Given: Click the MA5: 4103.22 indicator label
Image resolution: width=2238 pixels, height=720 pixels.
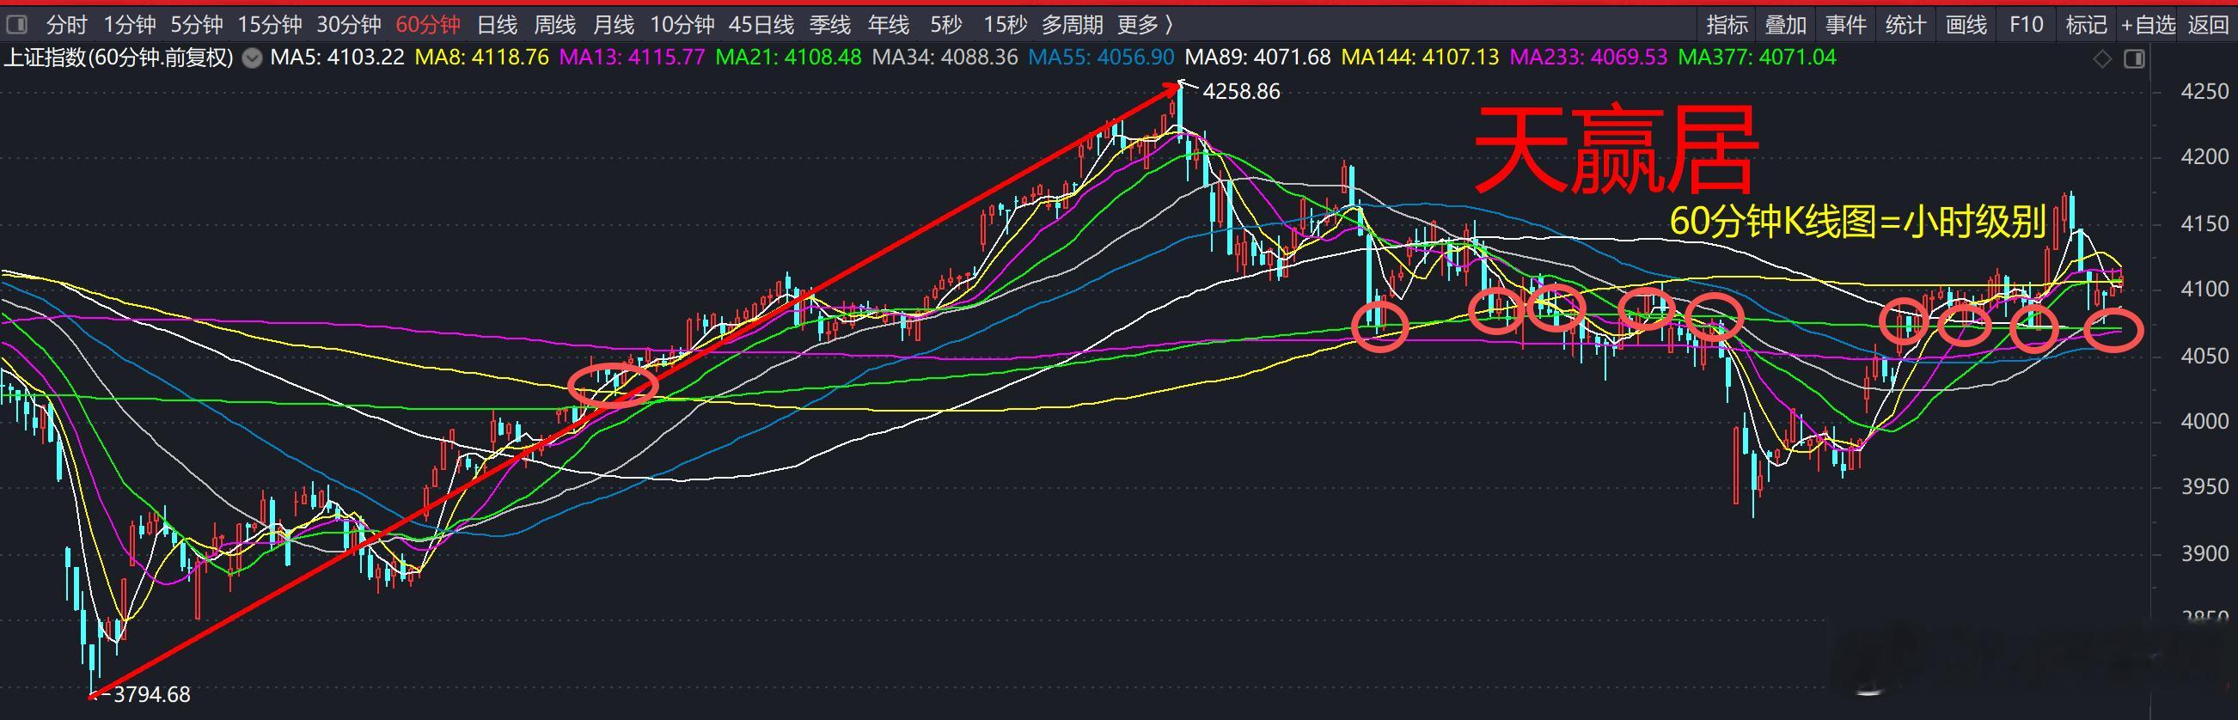Looking at the screenshot, I should [x=337, y=58].
